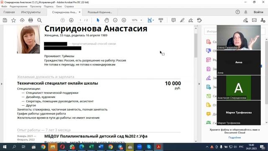
Task: Open Opera browser from the taskbar
Action: click(x=62, y=147)
